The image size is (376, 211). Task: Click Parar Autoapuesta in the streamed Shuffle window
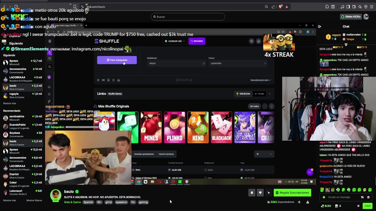tap(117, 60)
